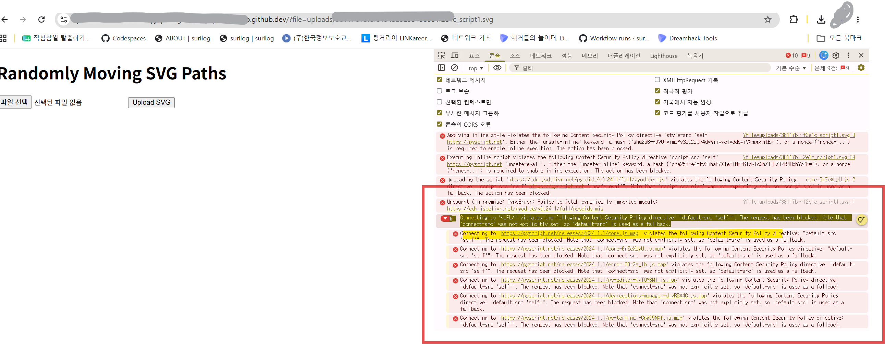Open the apps grid in bookmarks bar
The image size is (885, 344).
pyautogui.click(x=3, y=38)
